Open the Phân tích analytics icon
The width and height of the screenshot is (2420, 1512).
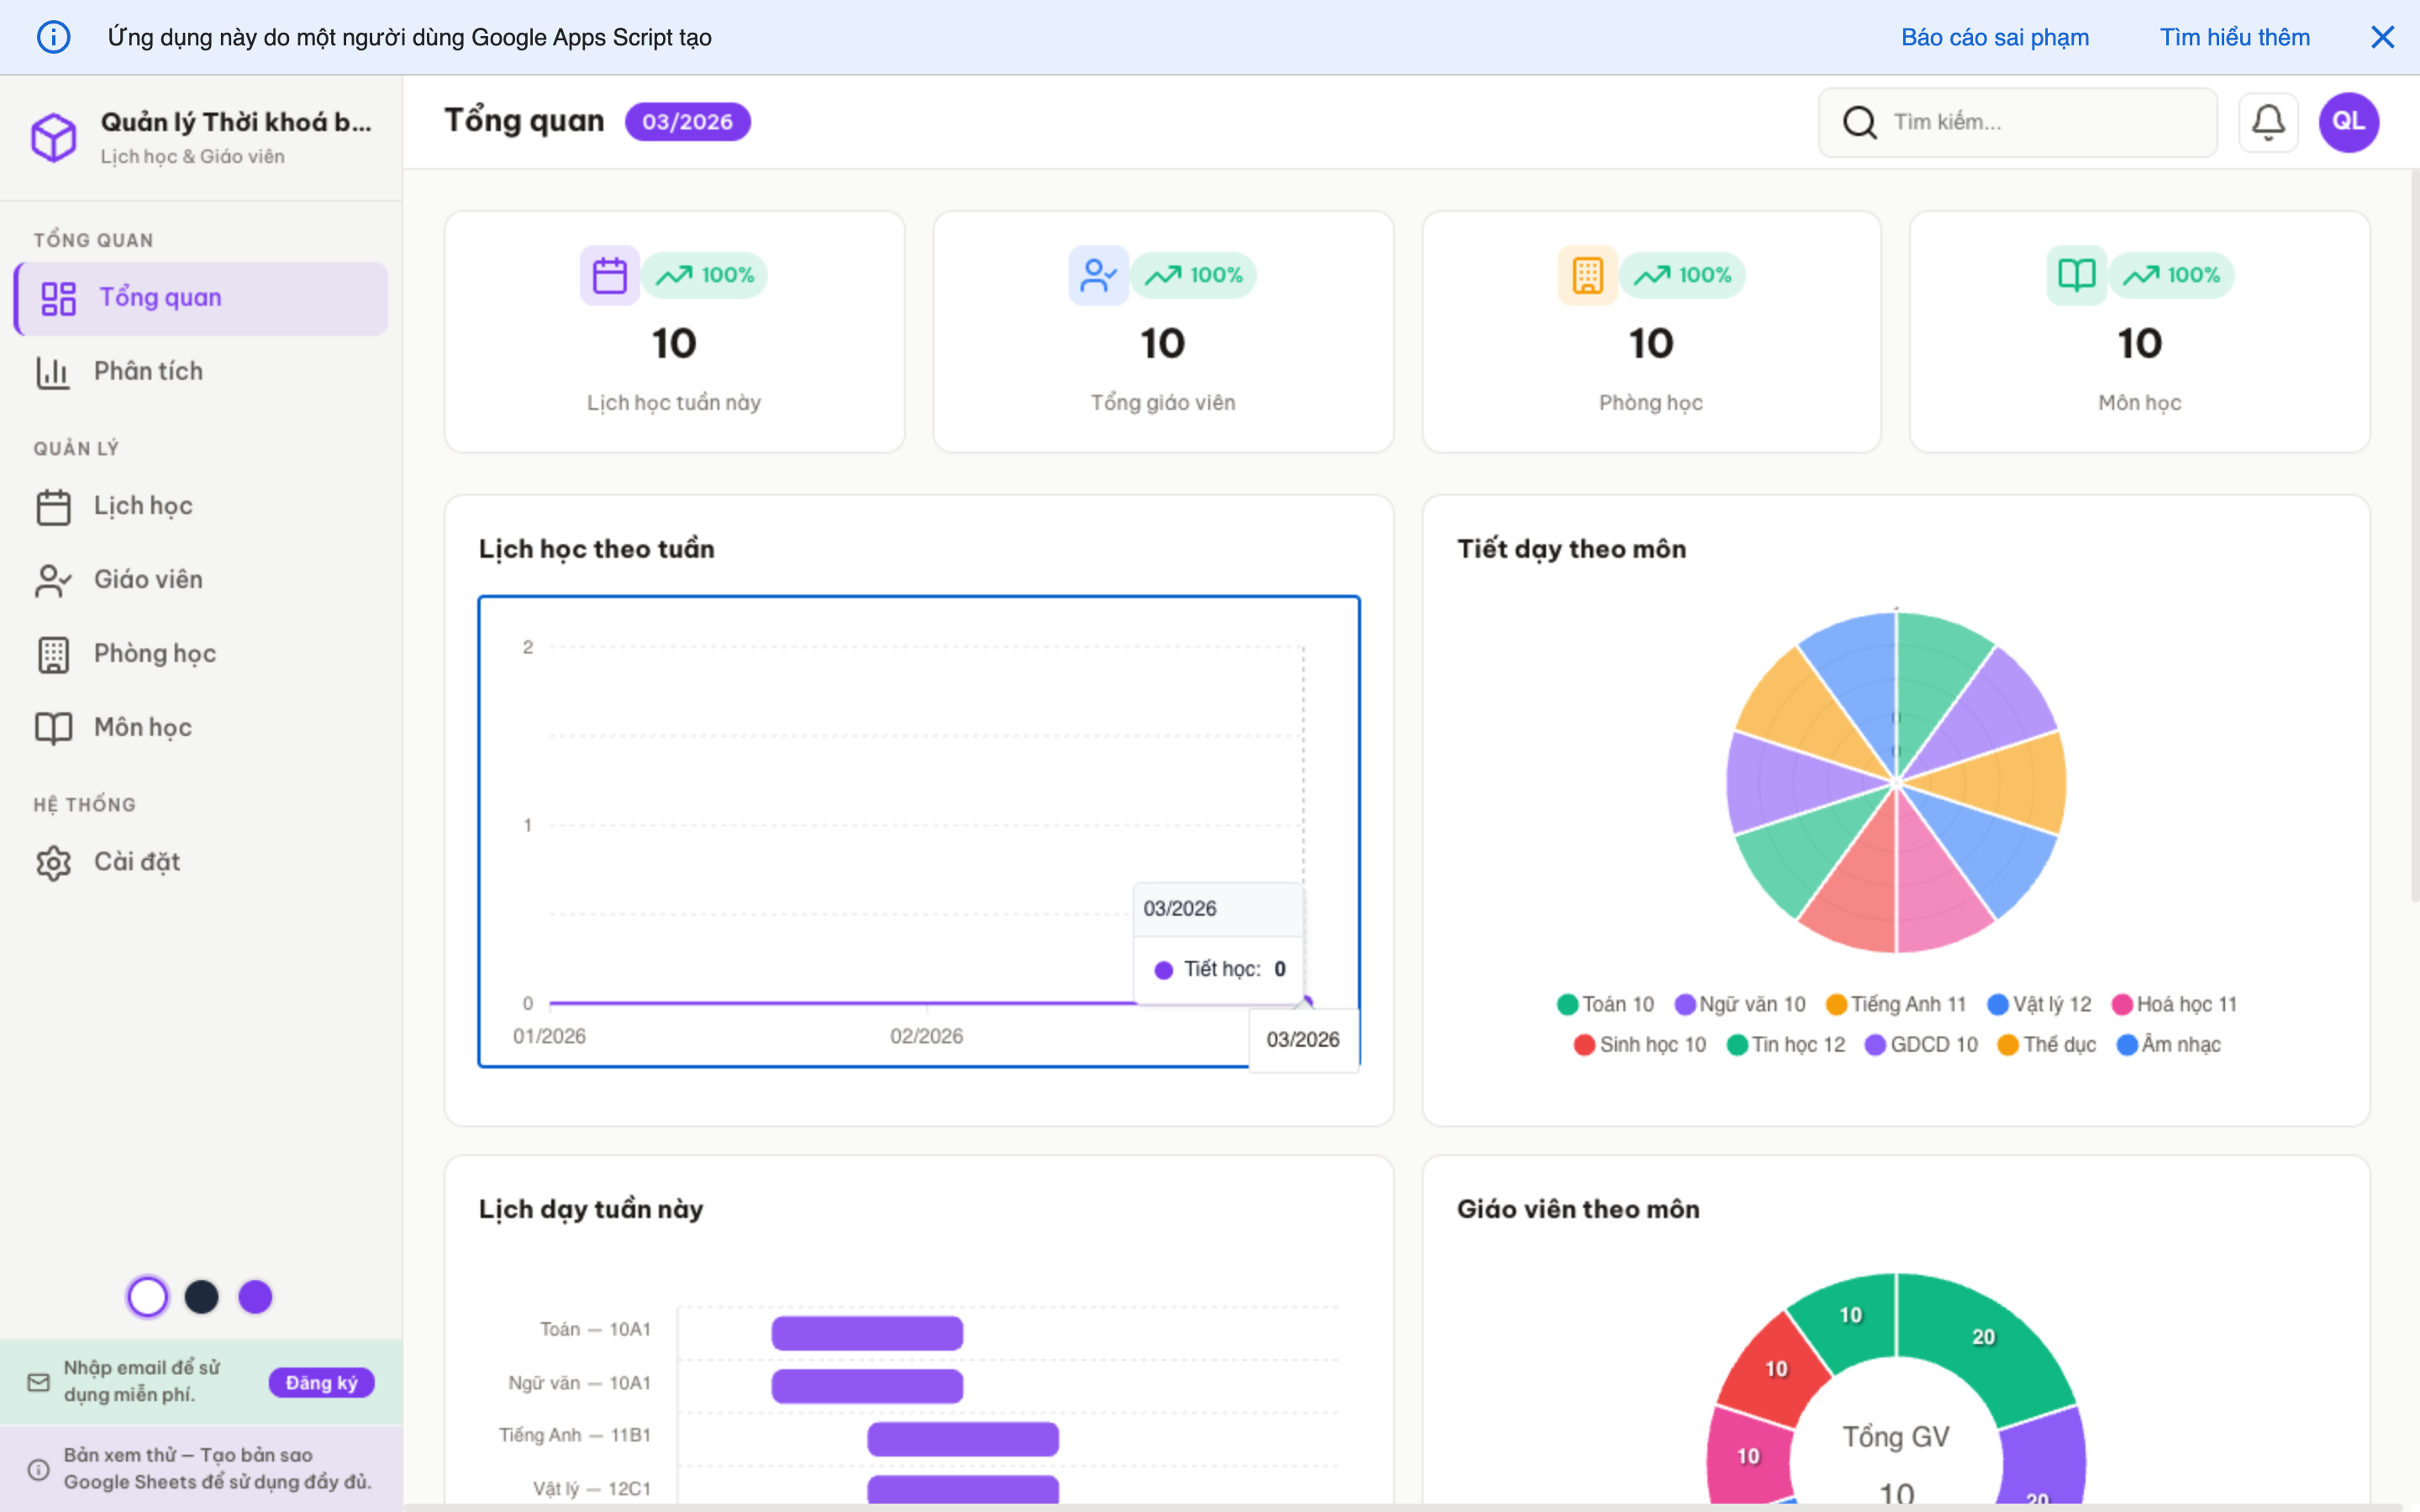pos(53,371)
